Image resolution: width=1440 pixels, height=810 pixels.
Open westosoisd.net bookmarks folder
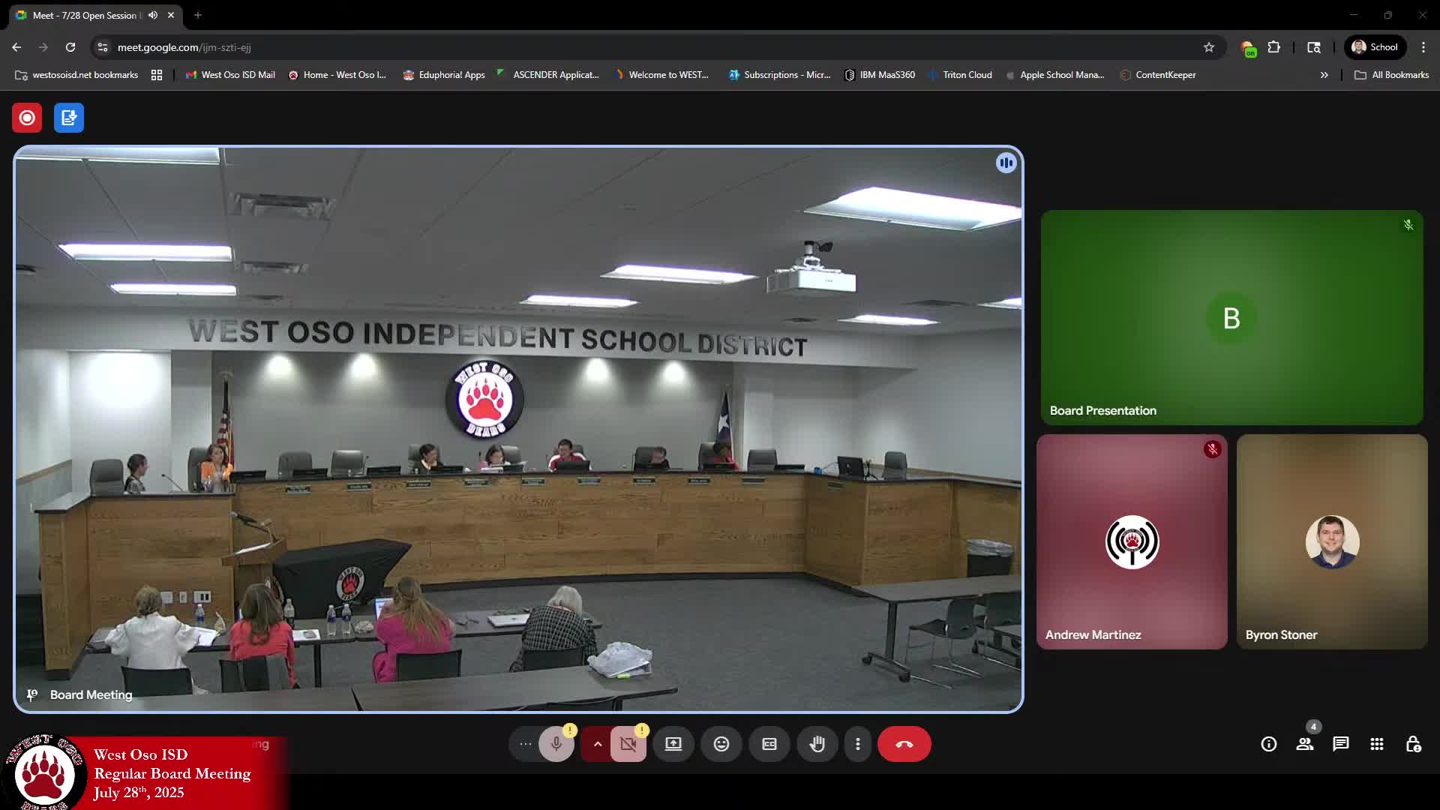coord(76,75)
